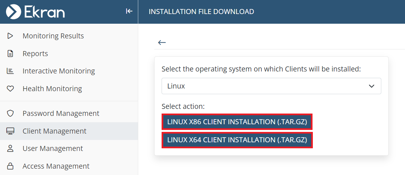Click the document icon next to Reports
This screenshot has width=405, height=175.
point(10,53)
